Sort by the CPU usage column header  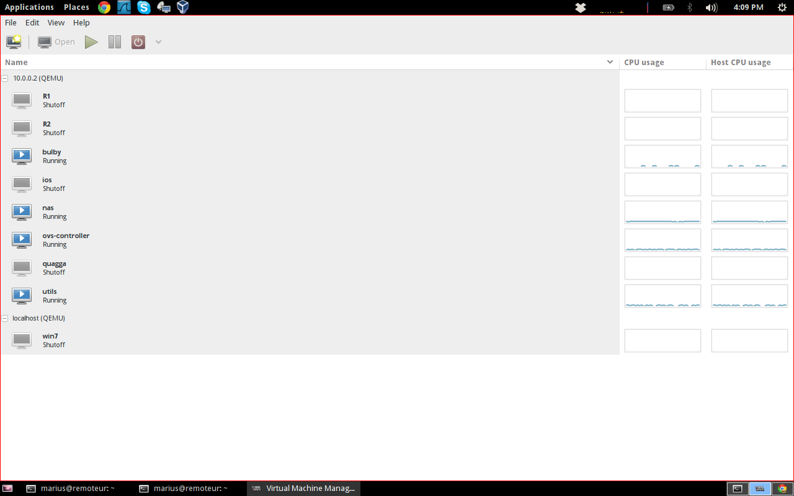click(662, 62)
